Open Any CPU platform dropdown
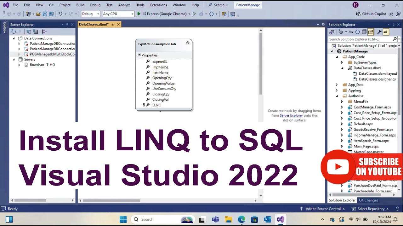This screenshot has height=226, width=403. (x=118, y=14)
